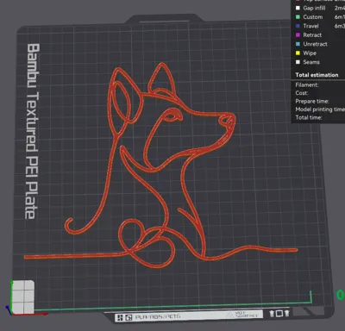The width and height of the screenshot is (345, 331).
Task: Click the Gap infill time value 2m4
Action: tap(340, 8)
